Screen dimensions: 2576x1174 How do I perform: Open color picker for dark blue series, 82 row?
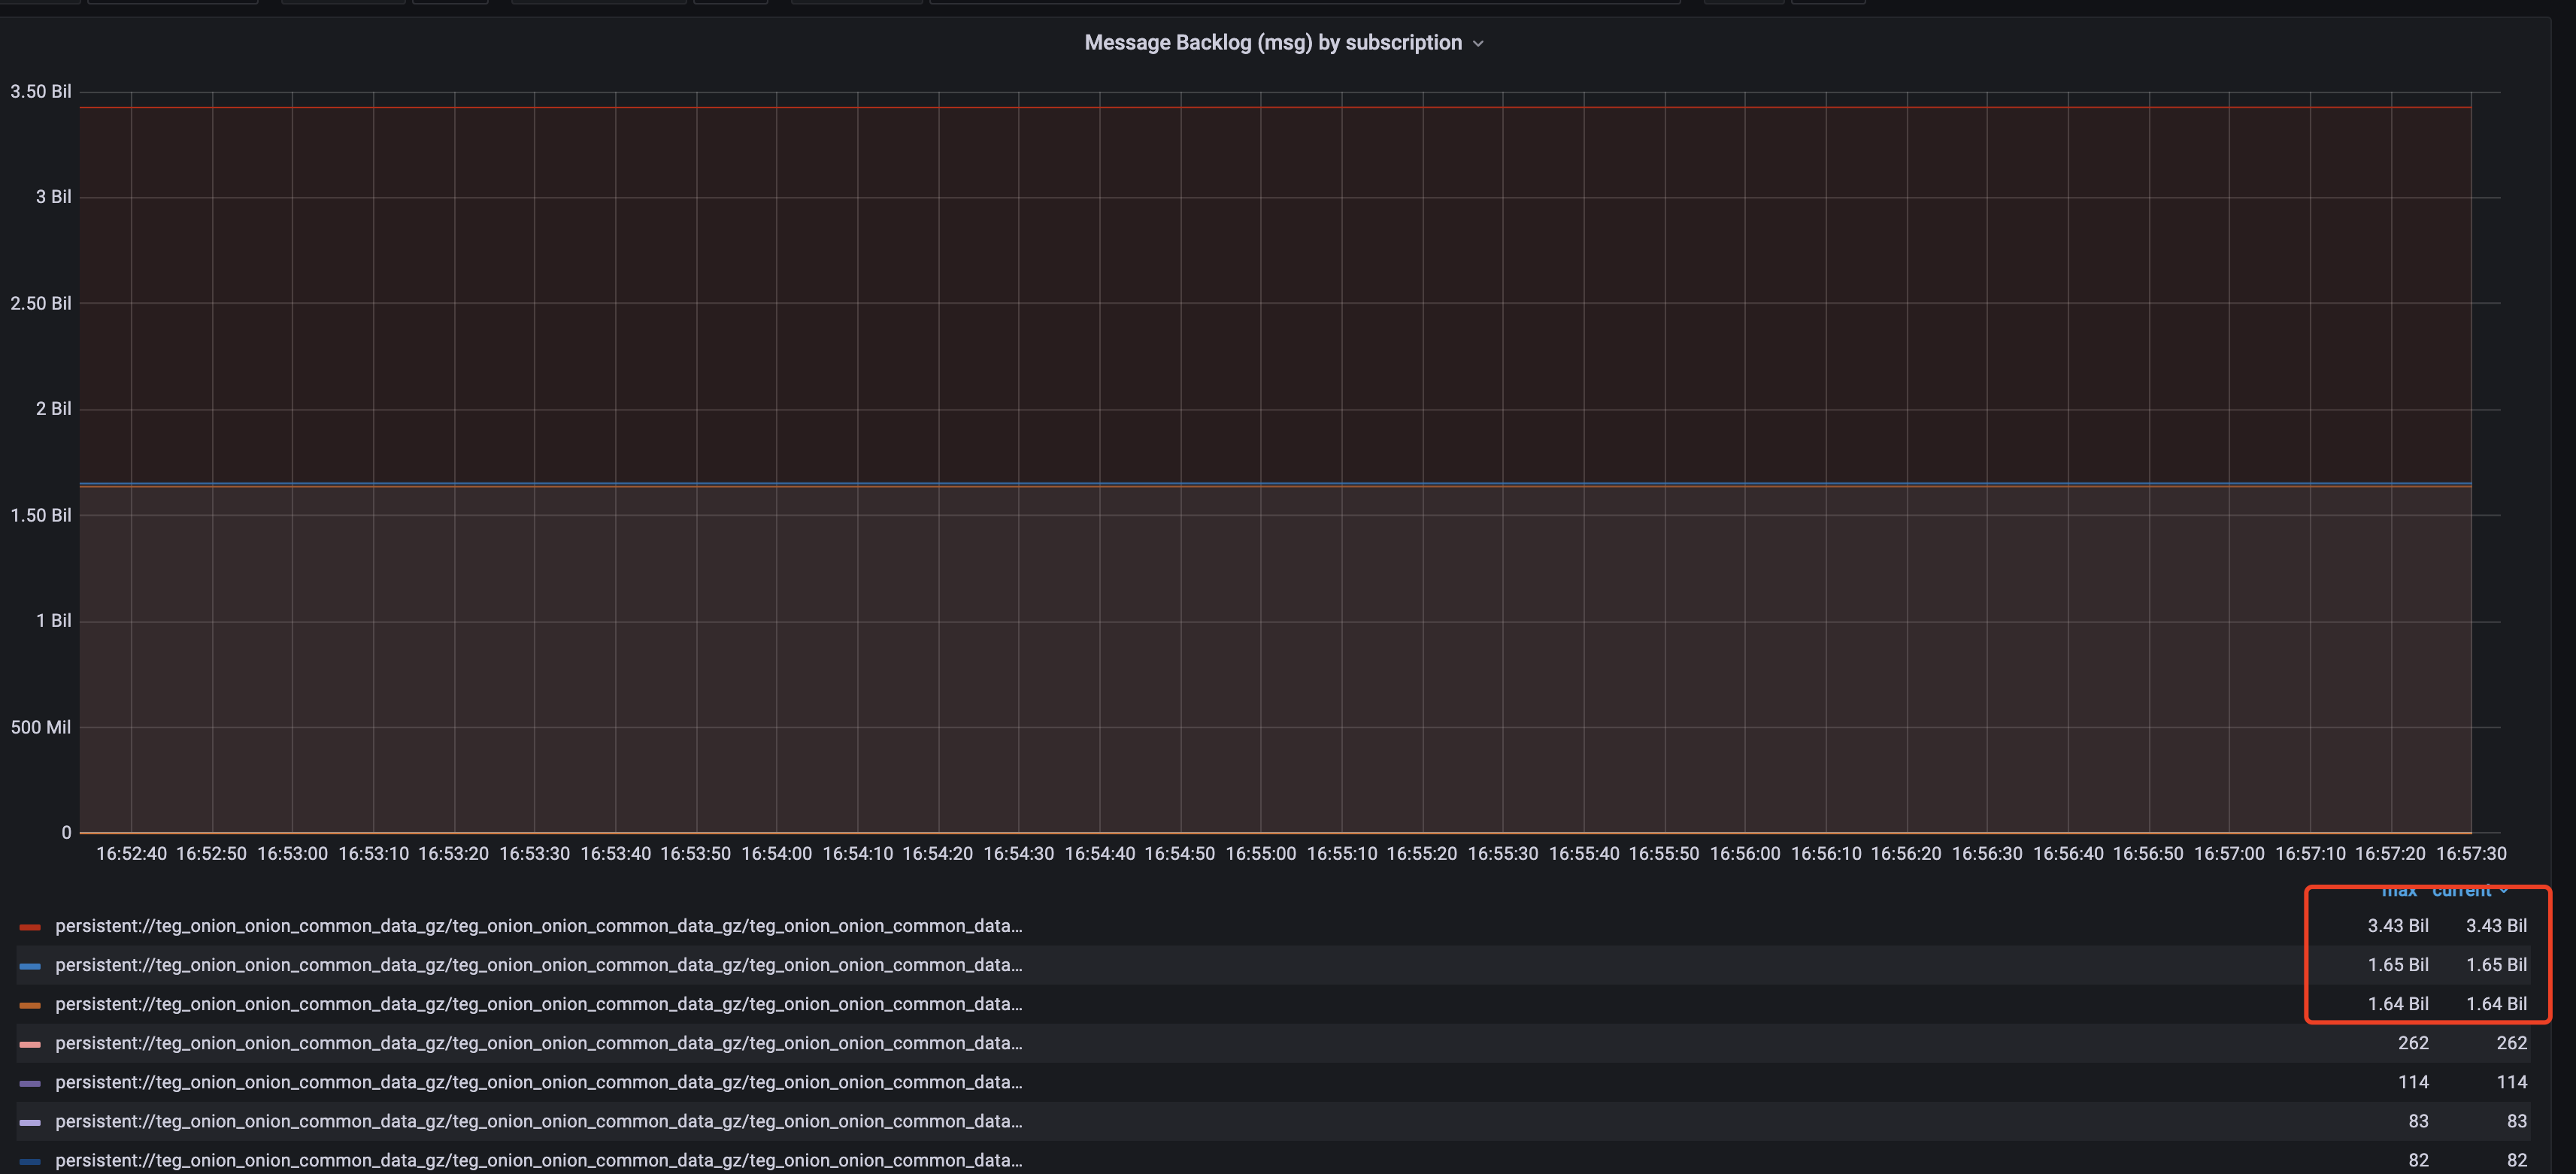30,1161
